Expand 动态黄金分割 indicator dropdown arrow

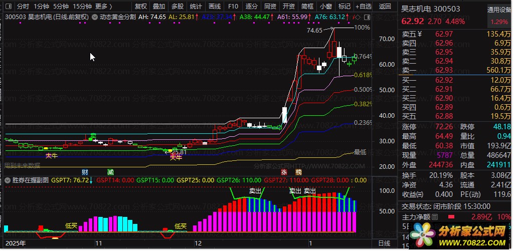[x=94, y=17]
